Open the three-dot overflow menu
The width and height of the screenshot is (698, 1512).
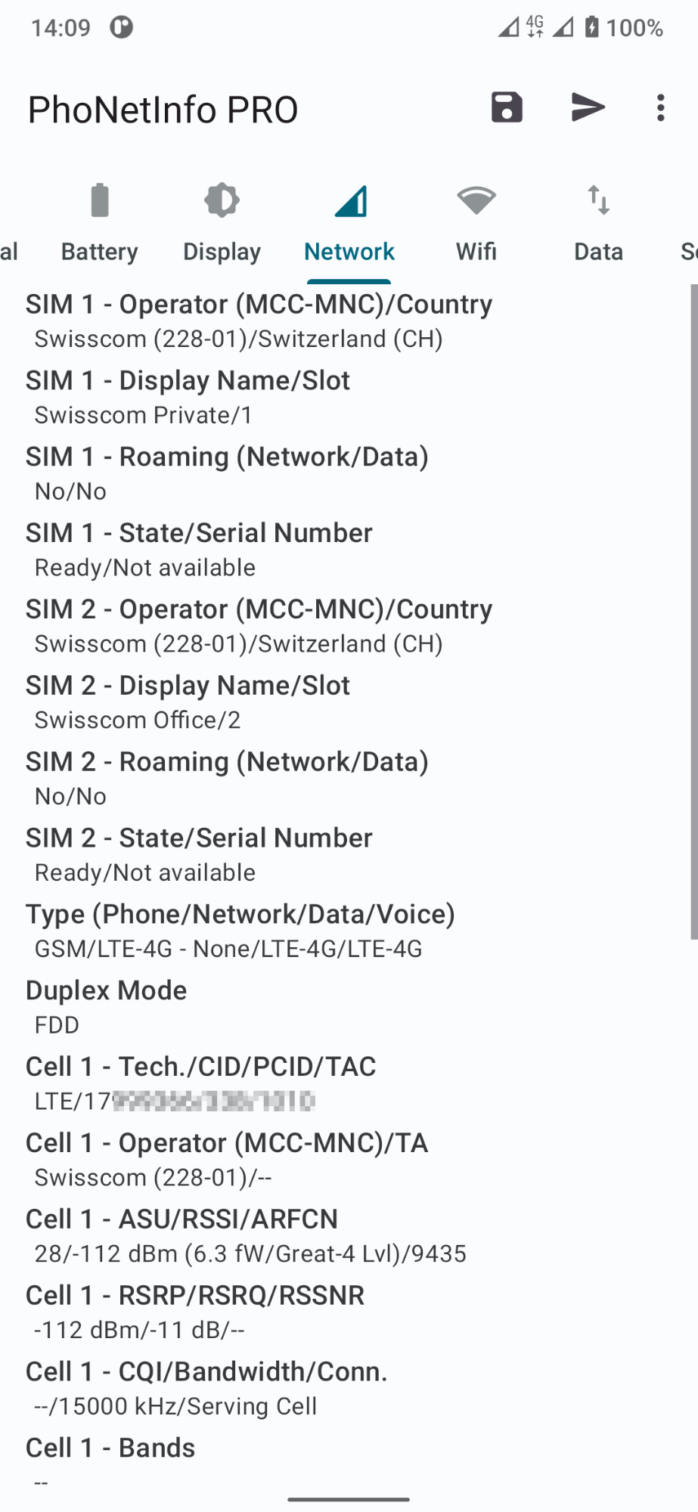coord(661,107)
